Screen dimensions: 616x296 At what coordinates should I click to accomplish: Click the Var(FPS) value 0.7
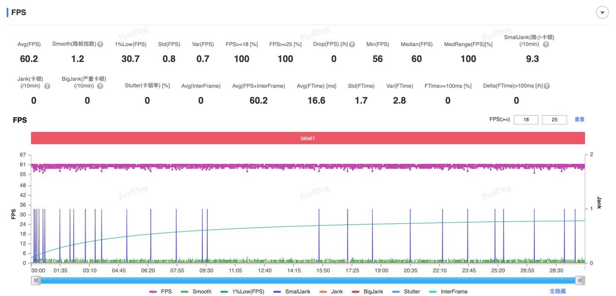pos(203,59)
